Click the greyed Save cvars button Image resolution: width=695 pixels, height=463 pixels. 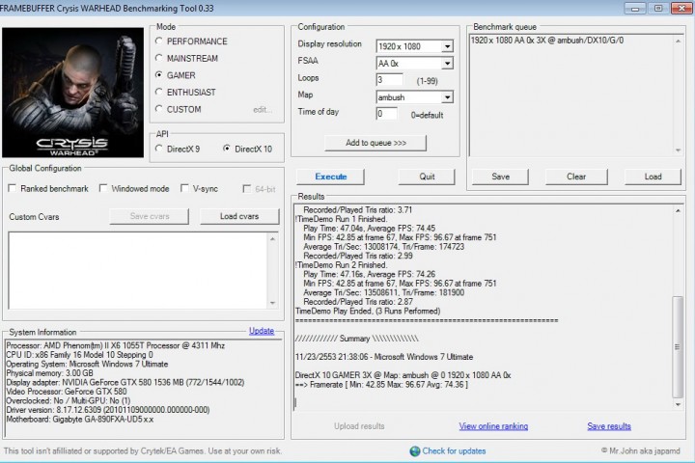pyautogui.click(x=150, y=216)
